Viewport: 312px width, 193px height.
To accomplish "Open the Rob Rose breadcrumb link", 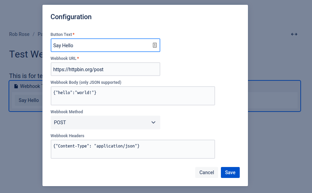I will tap(19, 34).
